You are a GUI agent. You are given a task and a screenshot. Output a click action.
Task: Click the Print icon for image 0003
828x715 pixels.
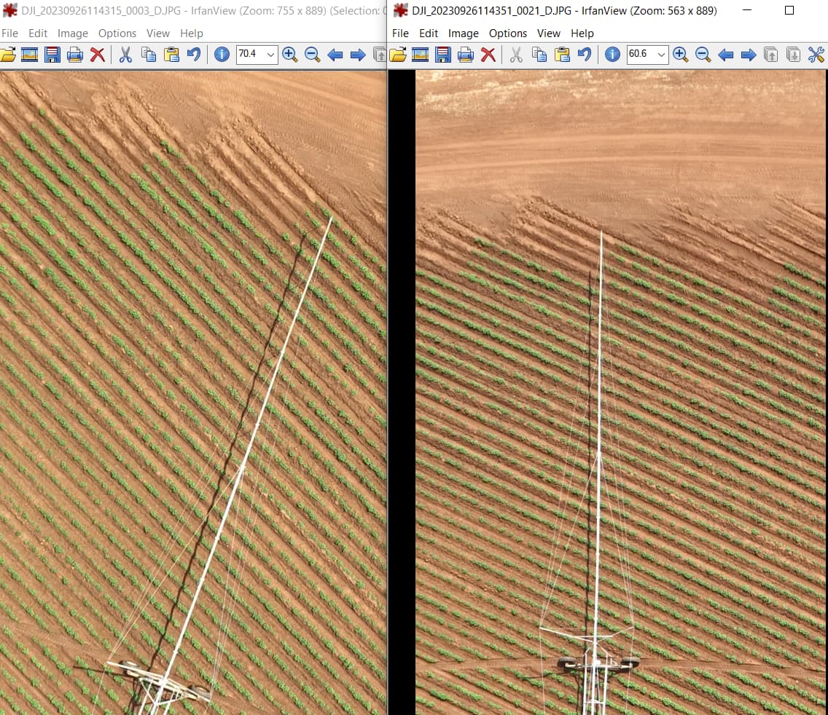click(75, 55)
